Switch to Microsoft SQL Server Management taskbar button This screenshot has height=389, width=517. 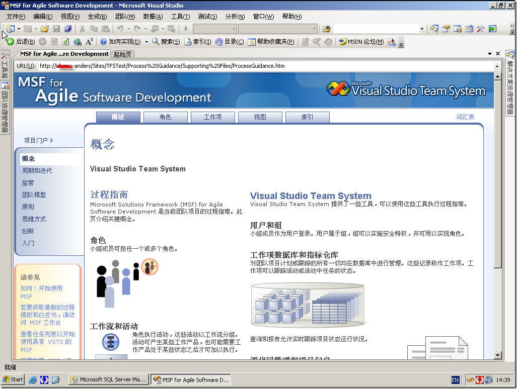[109, 379]
